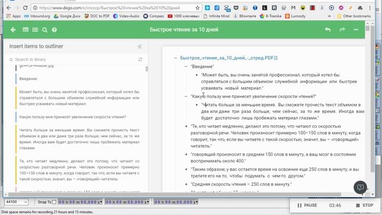Show hidden bookmarks with the chevron
This screenshot has height=215, width=382.
329,16
